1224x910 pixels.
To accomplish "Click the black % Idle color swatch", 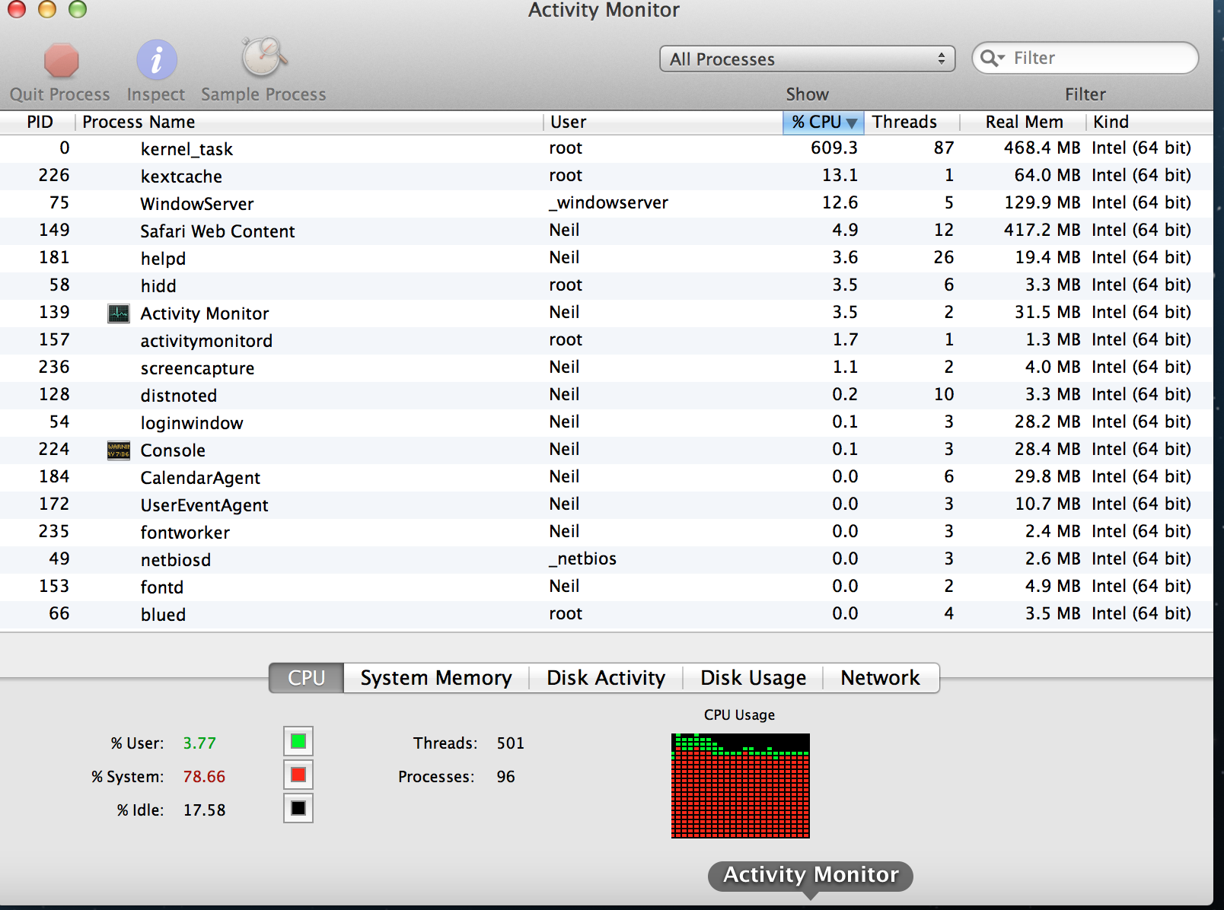I will tap(298, 808).
